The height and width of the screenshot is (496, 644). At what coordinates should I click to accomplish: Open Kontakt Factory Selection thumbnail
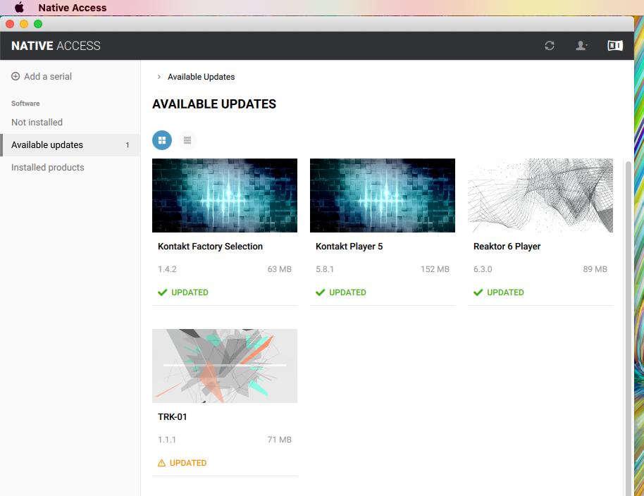click(x=225, y=195)
